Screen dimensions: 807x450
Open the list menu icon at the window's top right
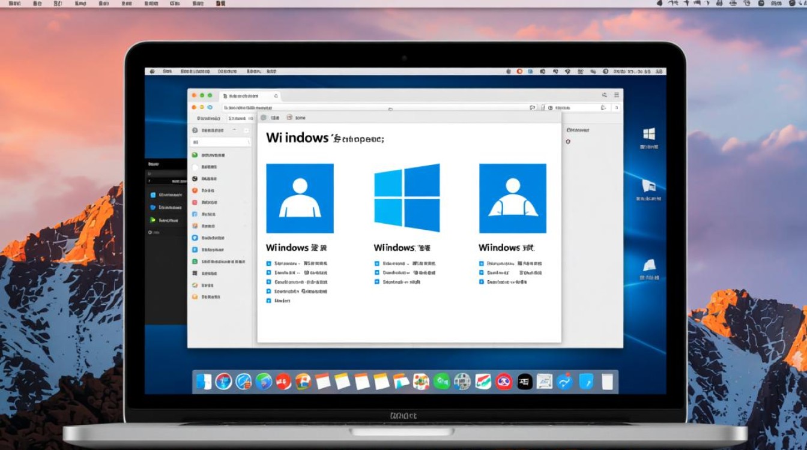pos(617,94)
